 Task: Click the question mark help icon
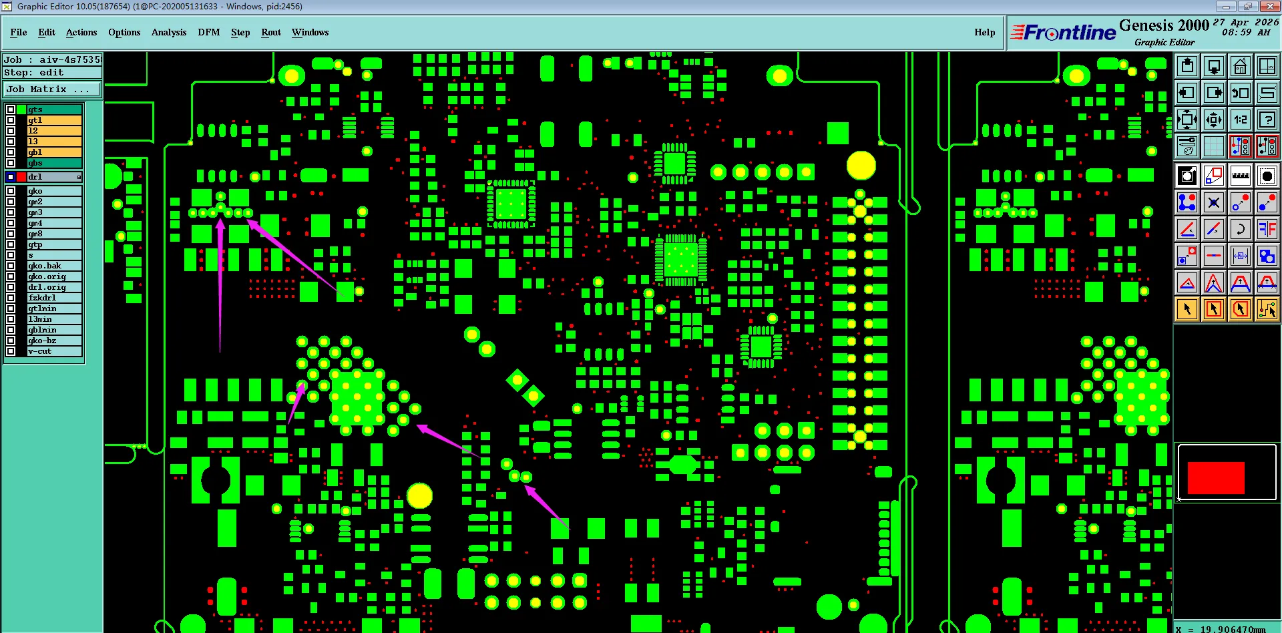1267,120
